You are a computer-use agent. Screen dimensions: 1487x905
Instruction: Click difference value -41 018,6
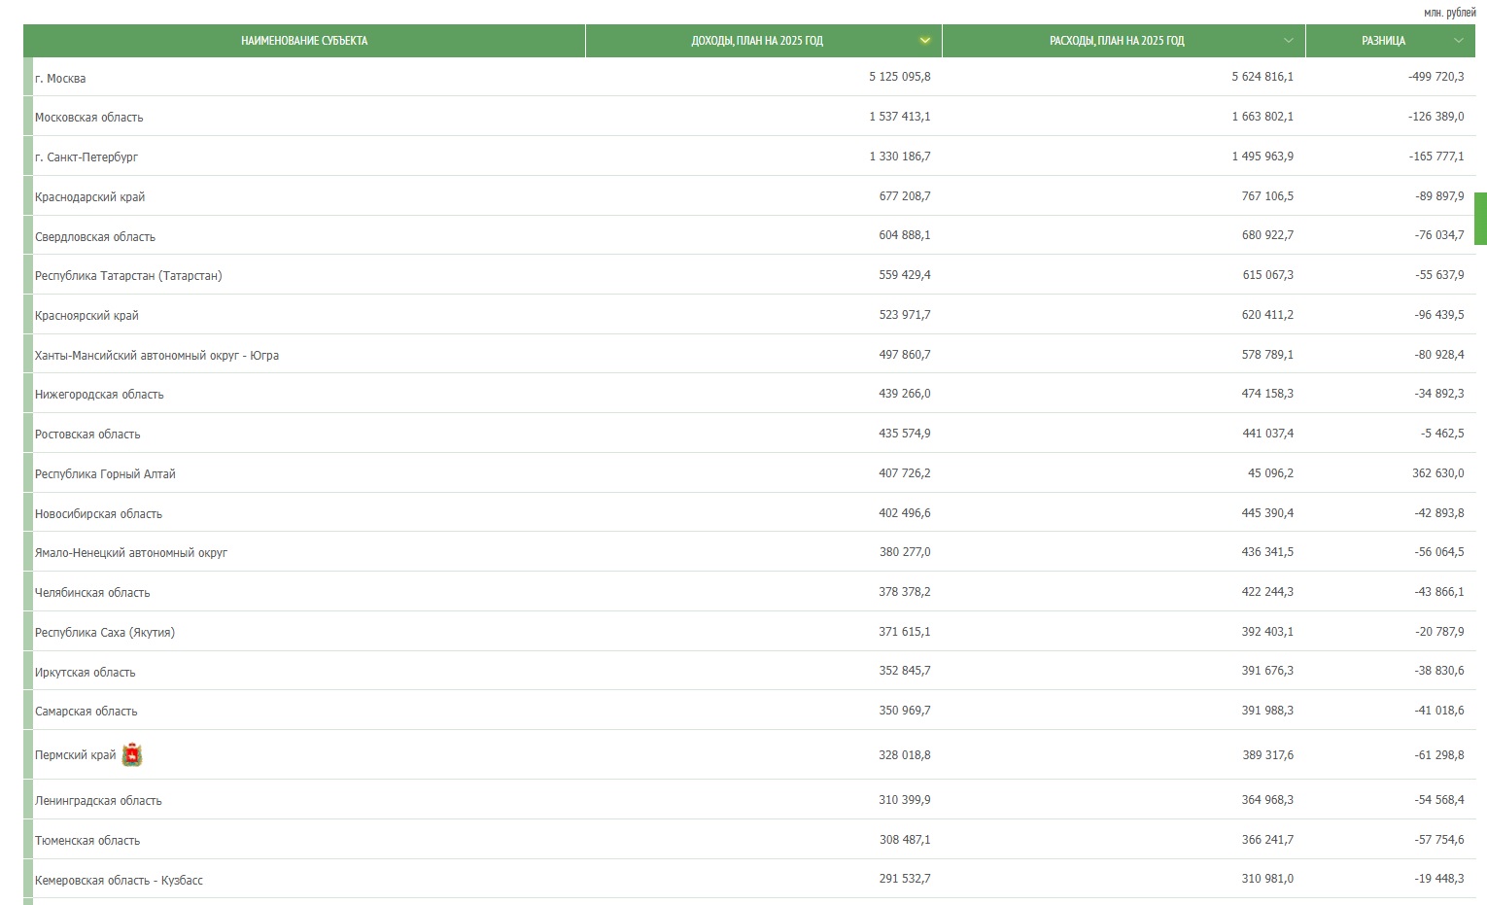pyautogui.click(x=1439, y=711)
